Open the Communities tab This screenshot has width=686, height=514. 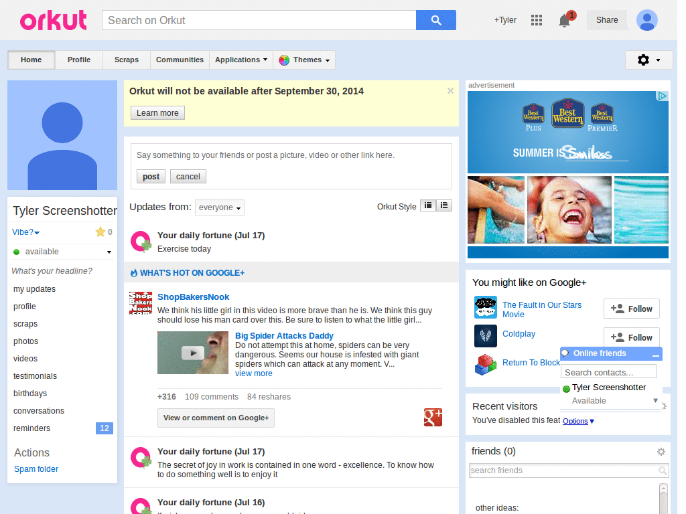pyautogui.click(x=180, y=60)
